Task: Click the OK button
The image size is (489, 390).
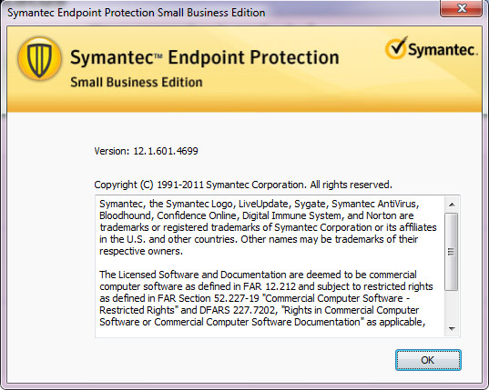Action: click(x=428, y=360)
